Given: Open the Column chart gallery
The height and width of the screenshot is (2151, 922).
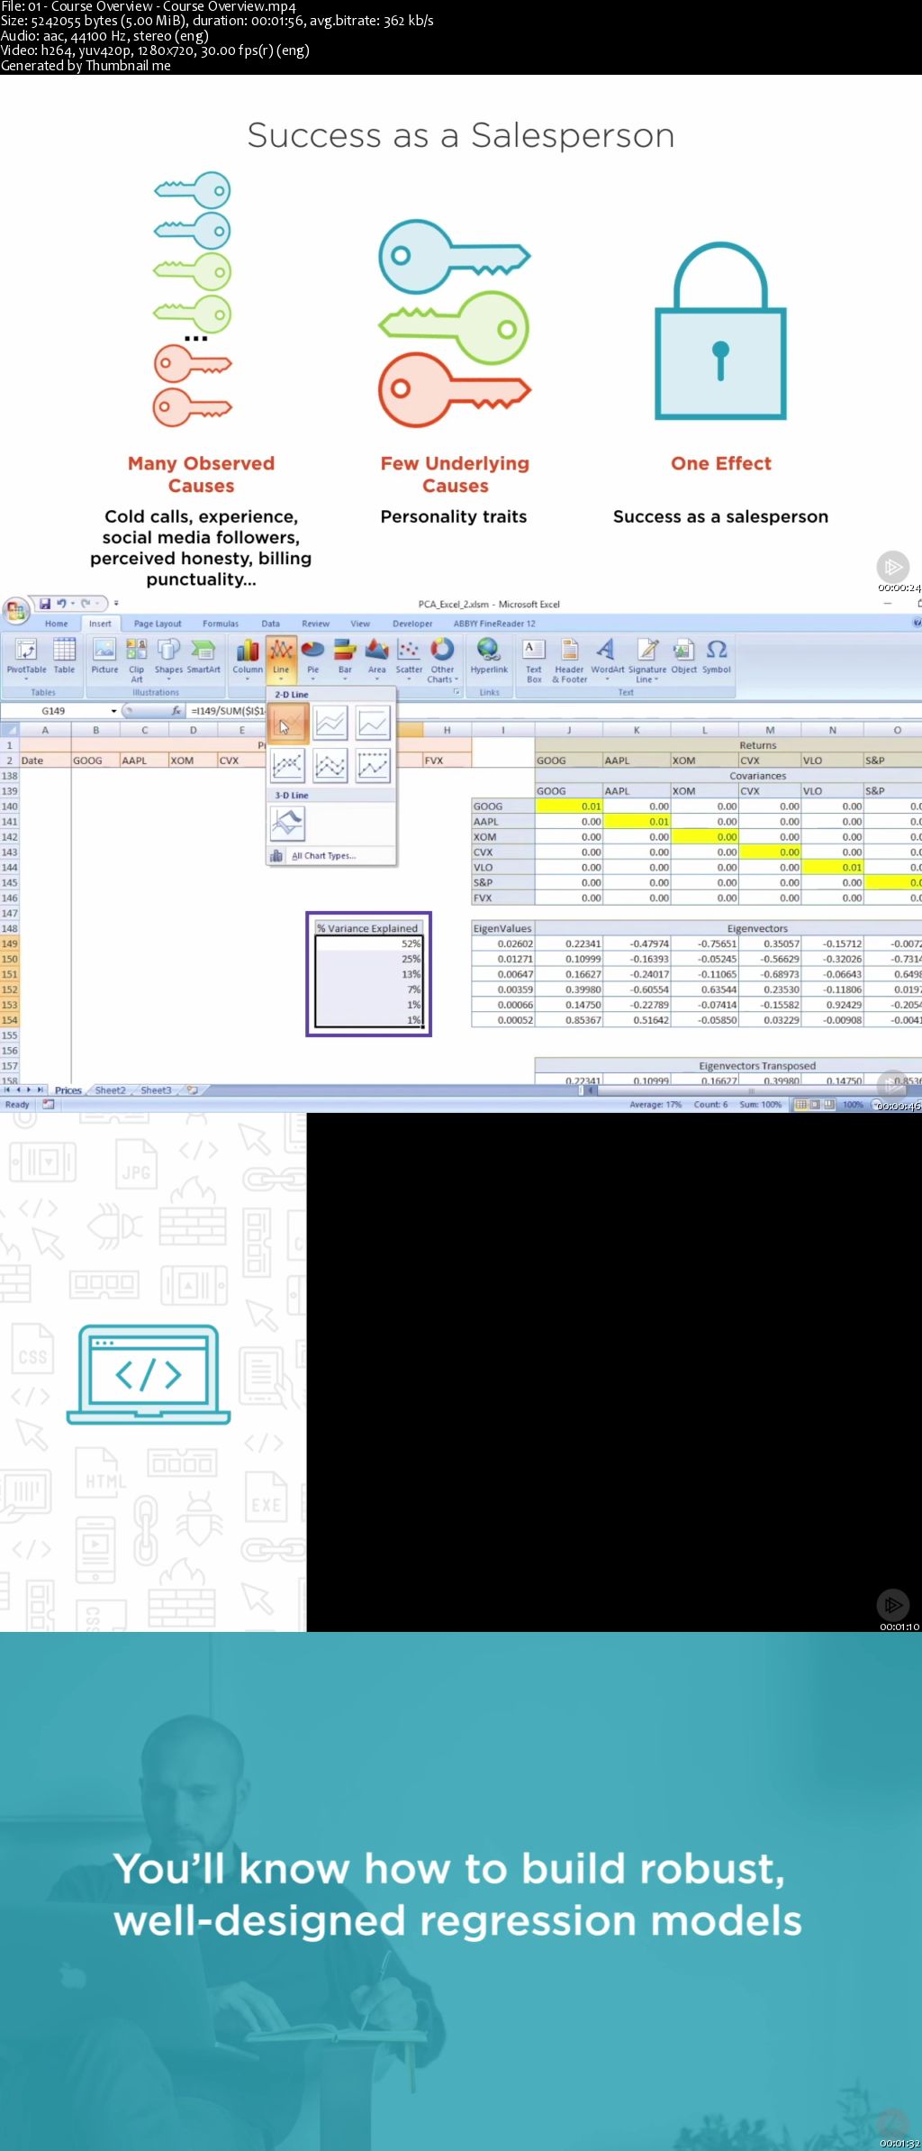Looking at the screenshot, I should [248, 659].
